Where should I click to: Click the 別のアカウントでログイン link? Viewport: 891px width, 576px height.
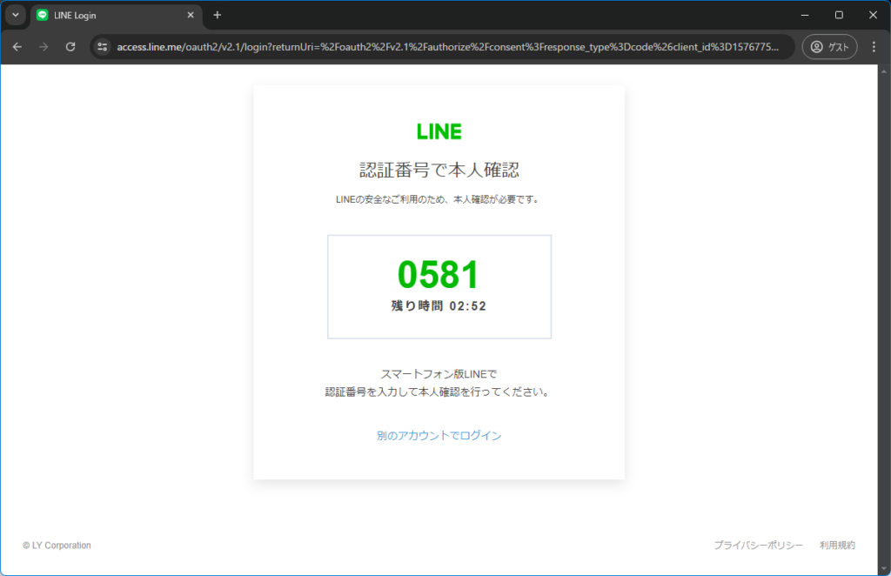tap(439, 436)
